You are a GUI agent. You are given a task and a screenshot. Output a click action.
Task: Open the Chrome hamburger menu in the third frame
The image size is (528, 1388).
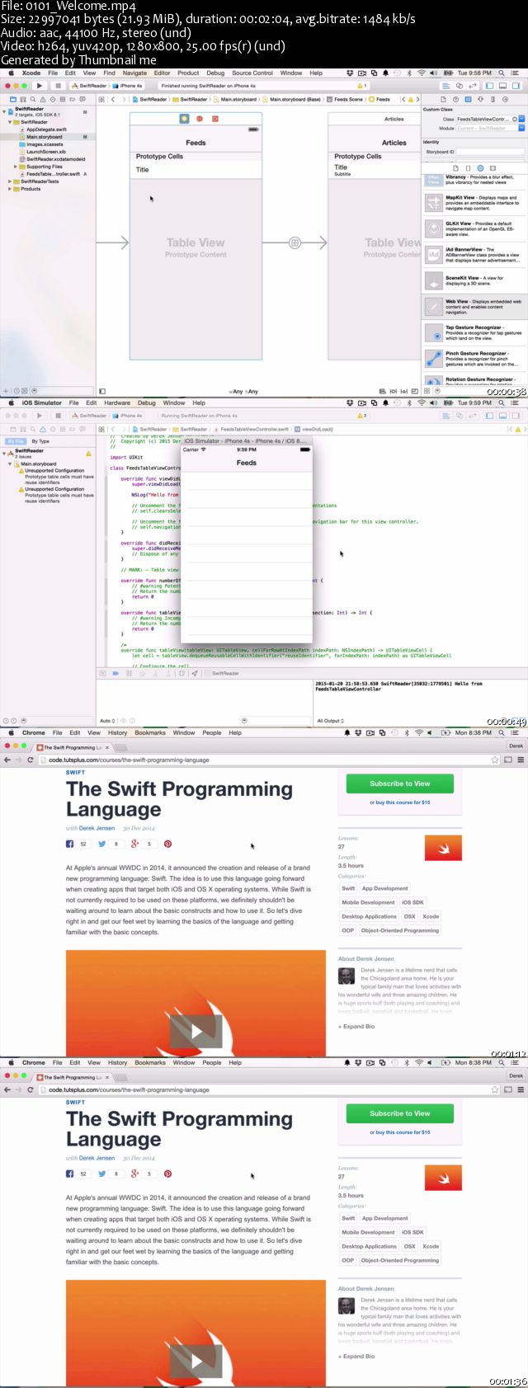(x=521, y=760)
